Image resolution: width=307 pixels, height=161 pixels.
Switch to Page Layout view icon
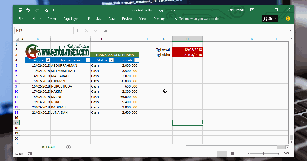tap(232, 154)
